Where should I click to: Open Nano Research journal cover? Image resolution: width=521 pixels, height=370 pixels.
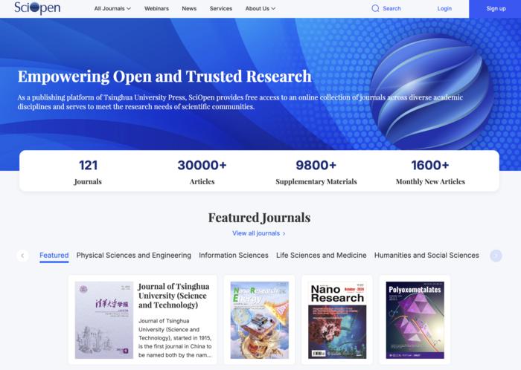click(337, 320)
